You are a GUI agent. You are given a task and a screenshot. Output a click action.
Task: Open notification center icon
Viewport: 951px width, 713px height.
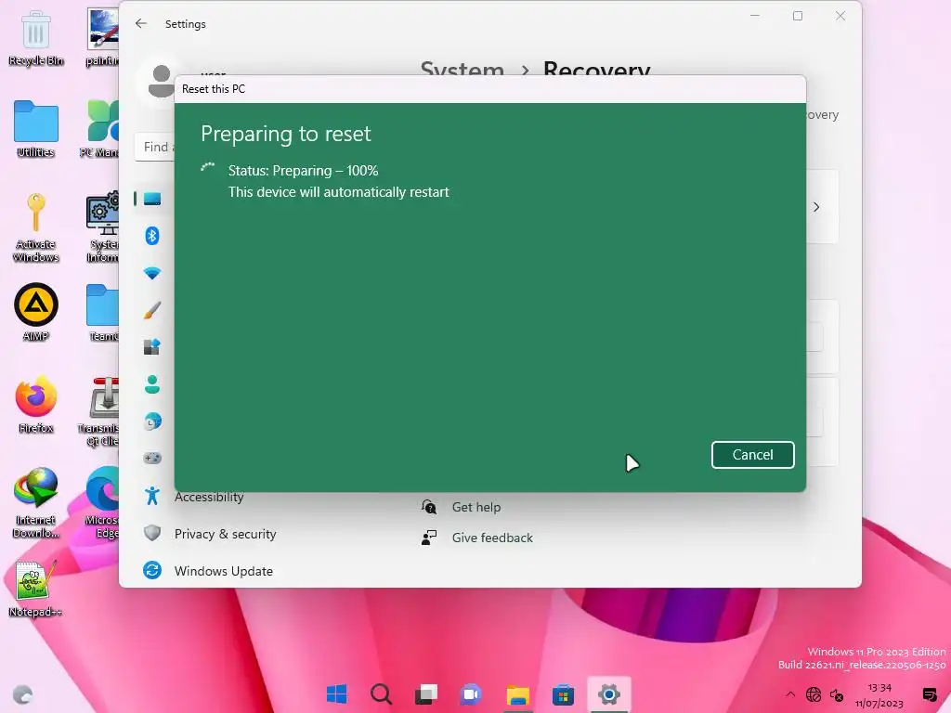(929, 694)
